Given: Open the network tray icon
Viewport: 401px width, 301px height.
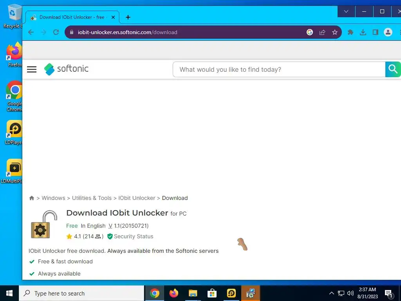Looking at the screenshot, I should [x=341, y=293].
